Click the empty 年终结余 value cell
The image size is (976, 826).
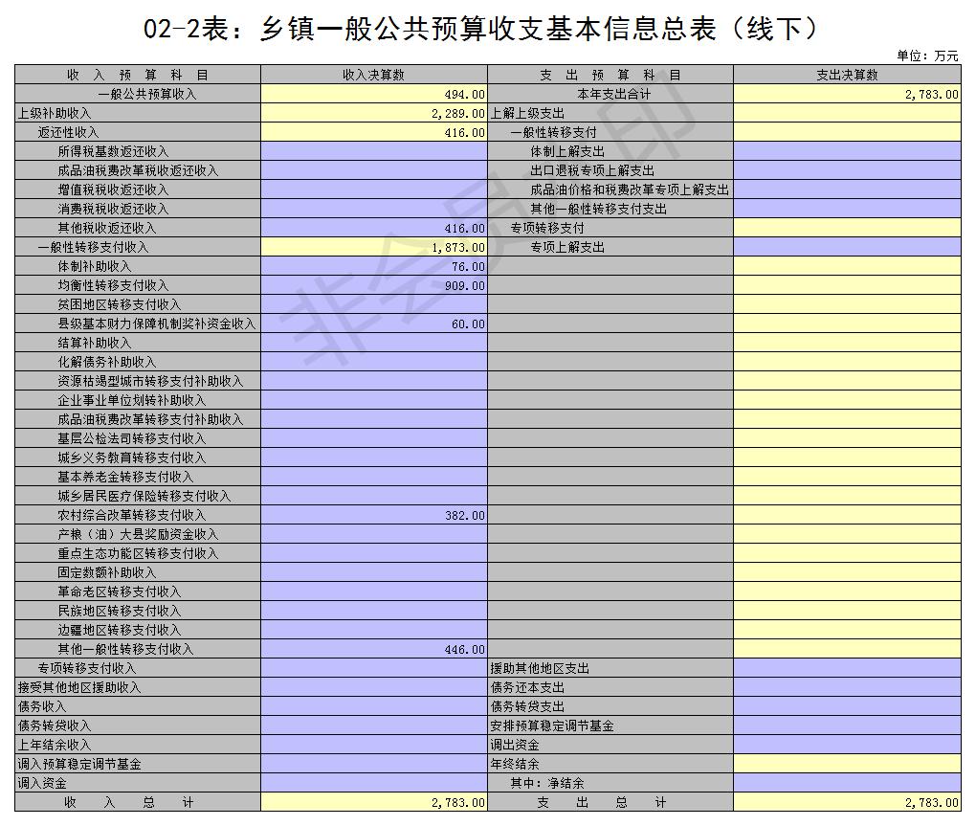coord(847,764)
